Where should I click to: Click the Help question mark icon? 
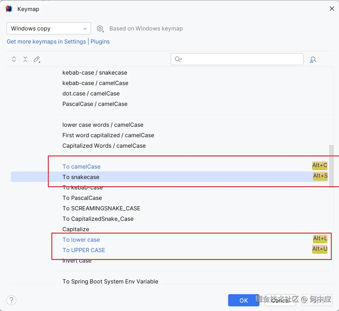[11, 300]
